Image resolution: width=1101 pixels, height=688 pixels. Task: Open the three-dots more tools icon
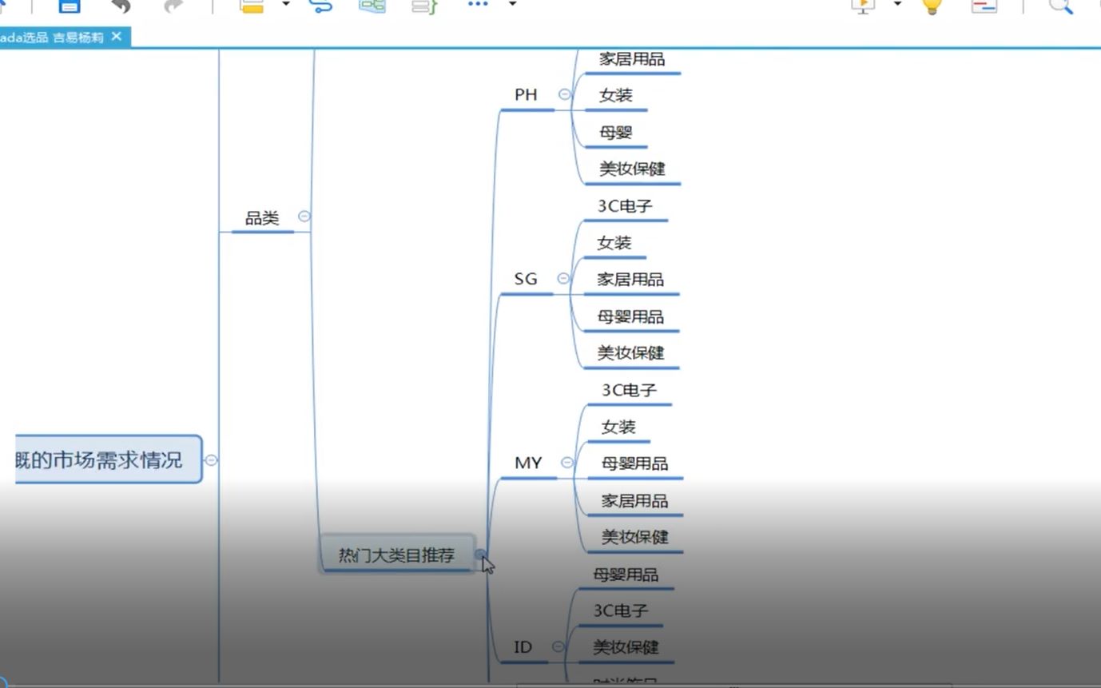coord(478,4)
